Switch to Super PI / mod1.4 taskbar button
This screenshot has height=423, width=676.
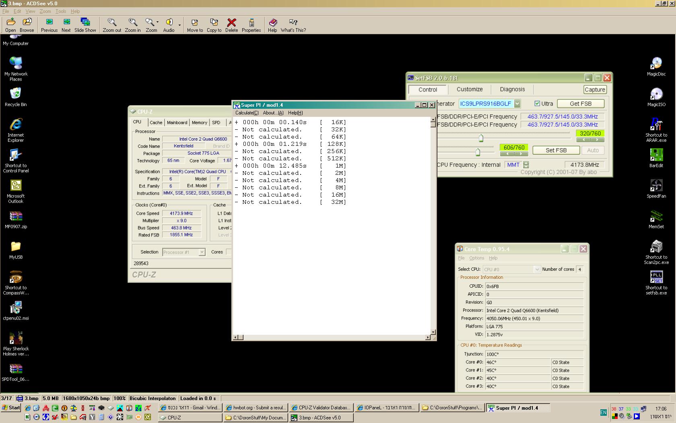click(517, 408)
